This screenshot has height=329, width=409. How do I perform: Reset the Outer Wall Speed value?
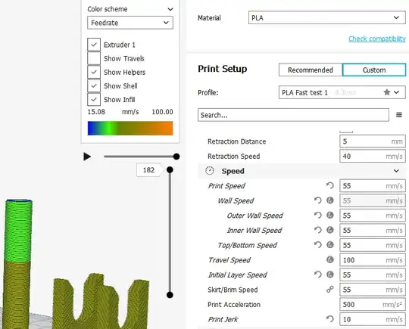317,215
